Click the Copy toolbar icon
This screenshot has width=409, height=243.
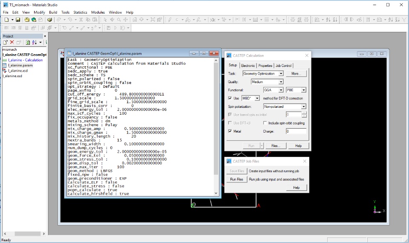(x=88, y=20)
